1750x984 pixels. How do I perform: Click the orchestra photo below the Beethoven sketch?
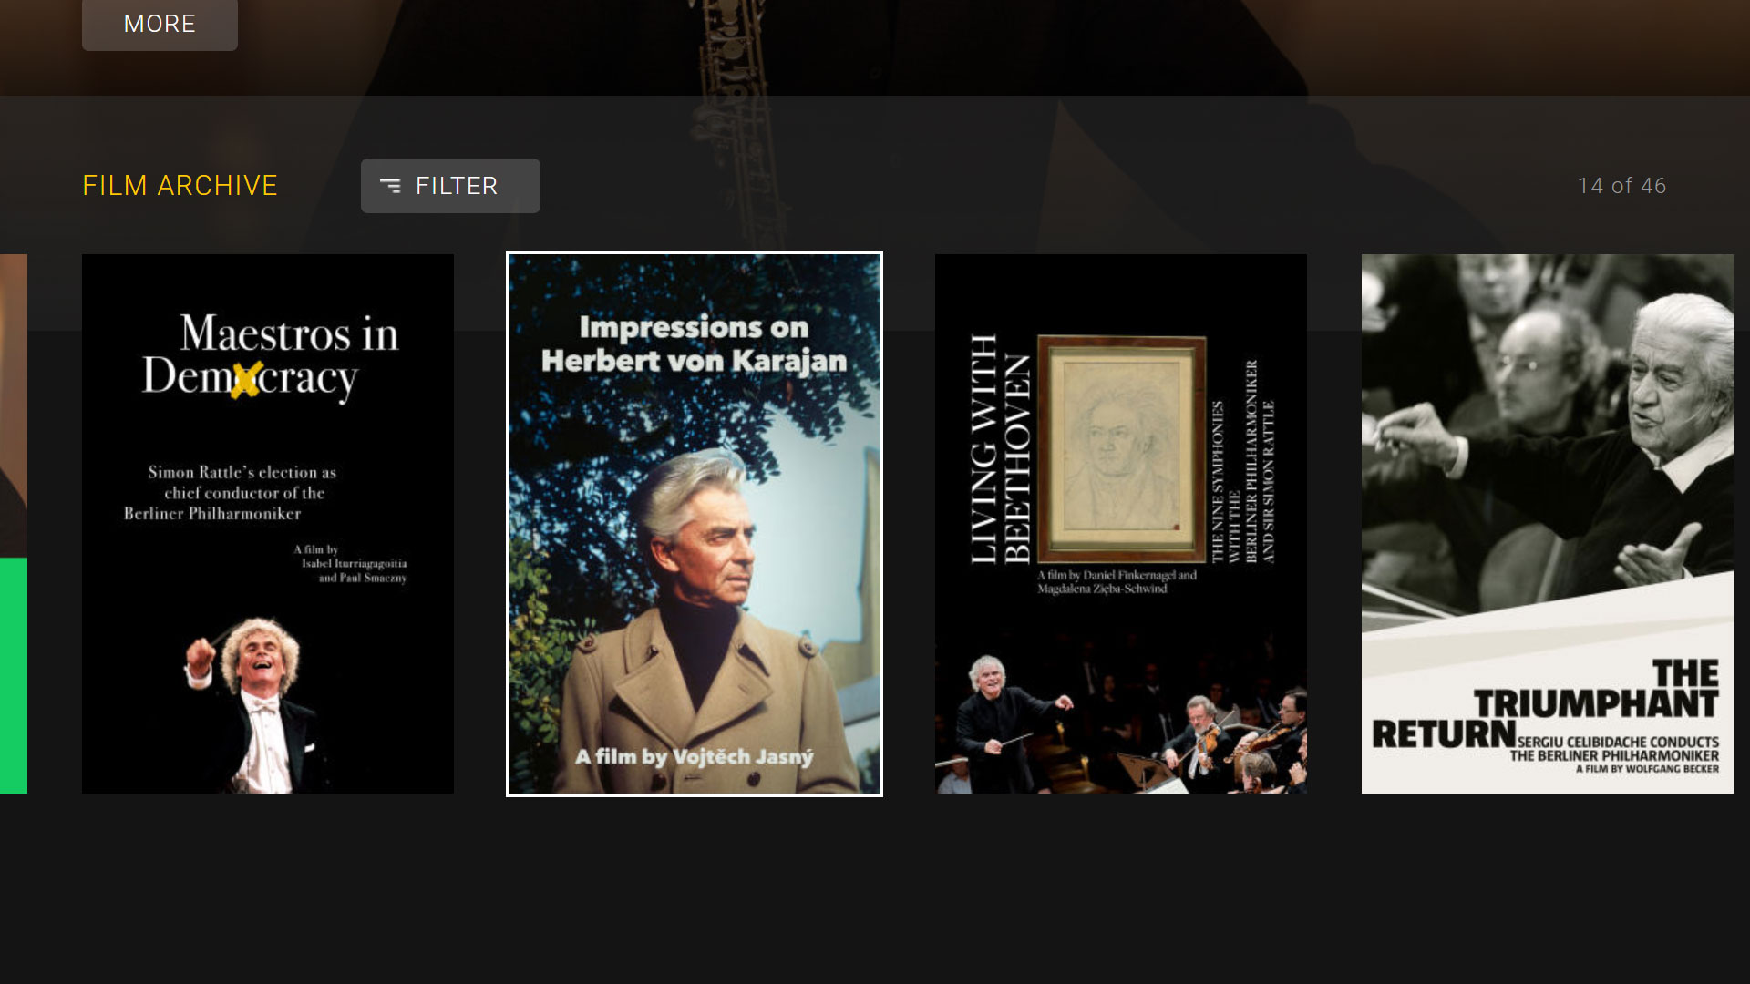(1121, 720)
